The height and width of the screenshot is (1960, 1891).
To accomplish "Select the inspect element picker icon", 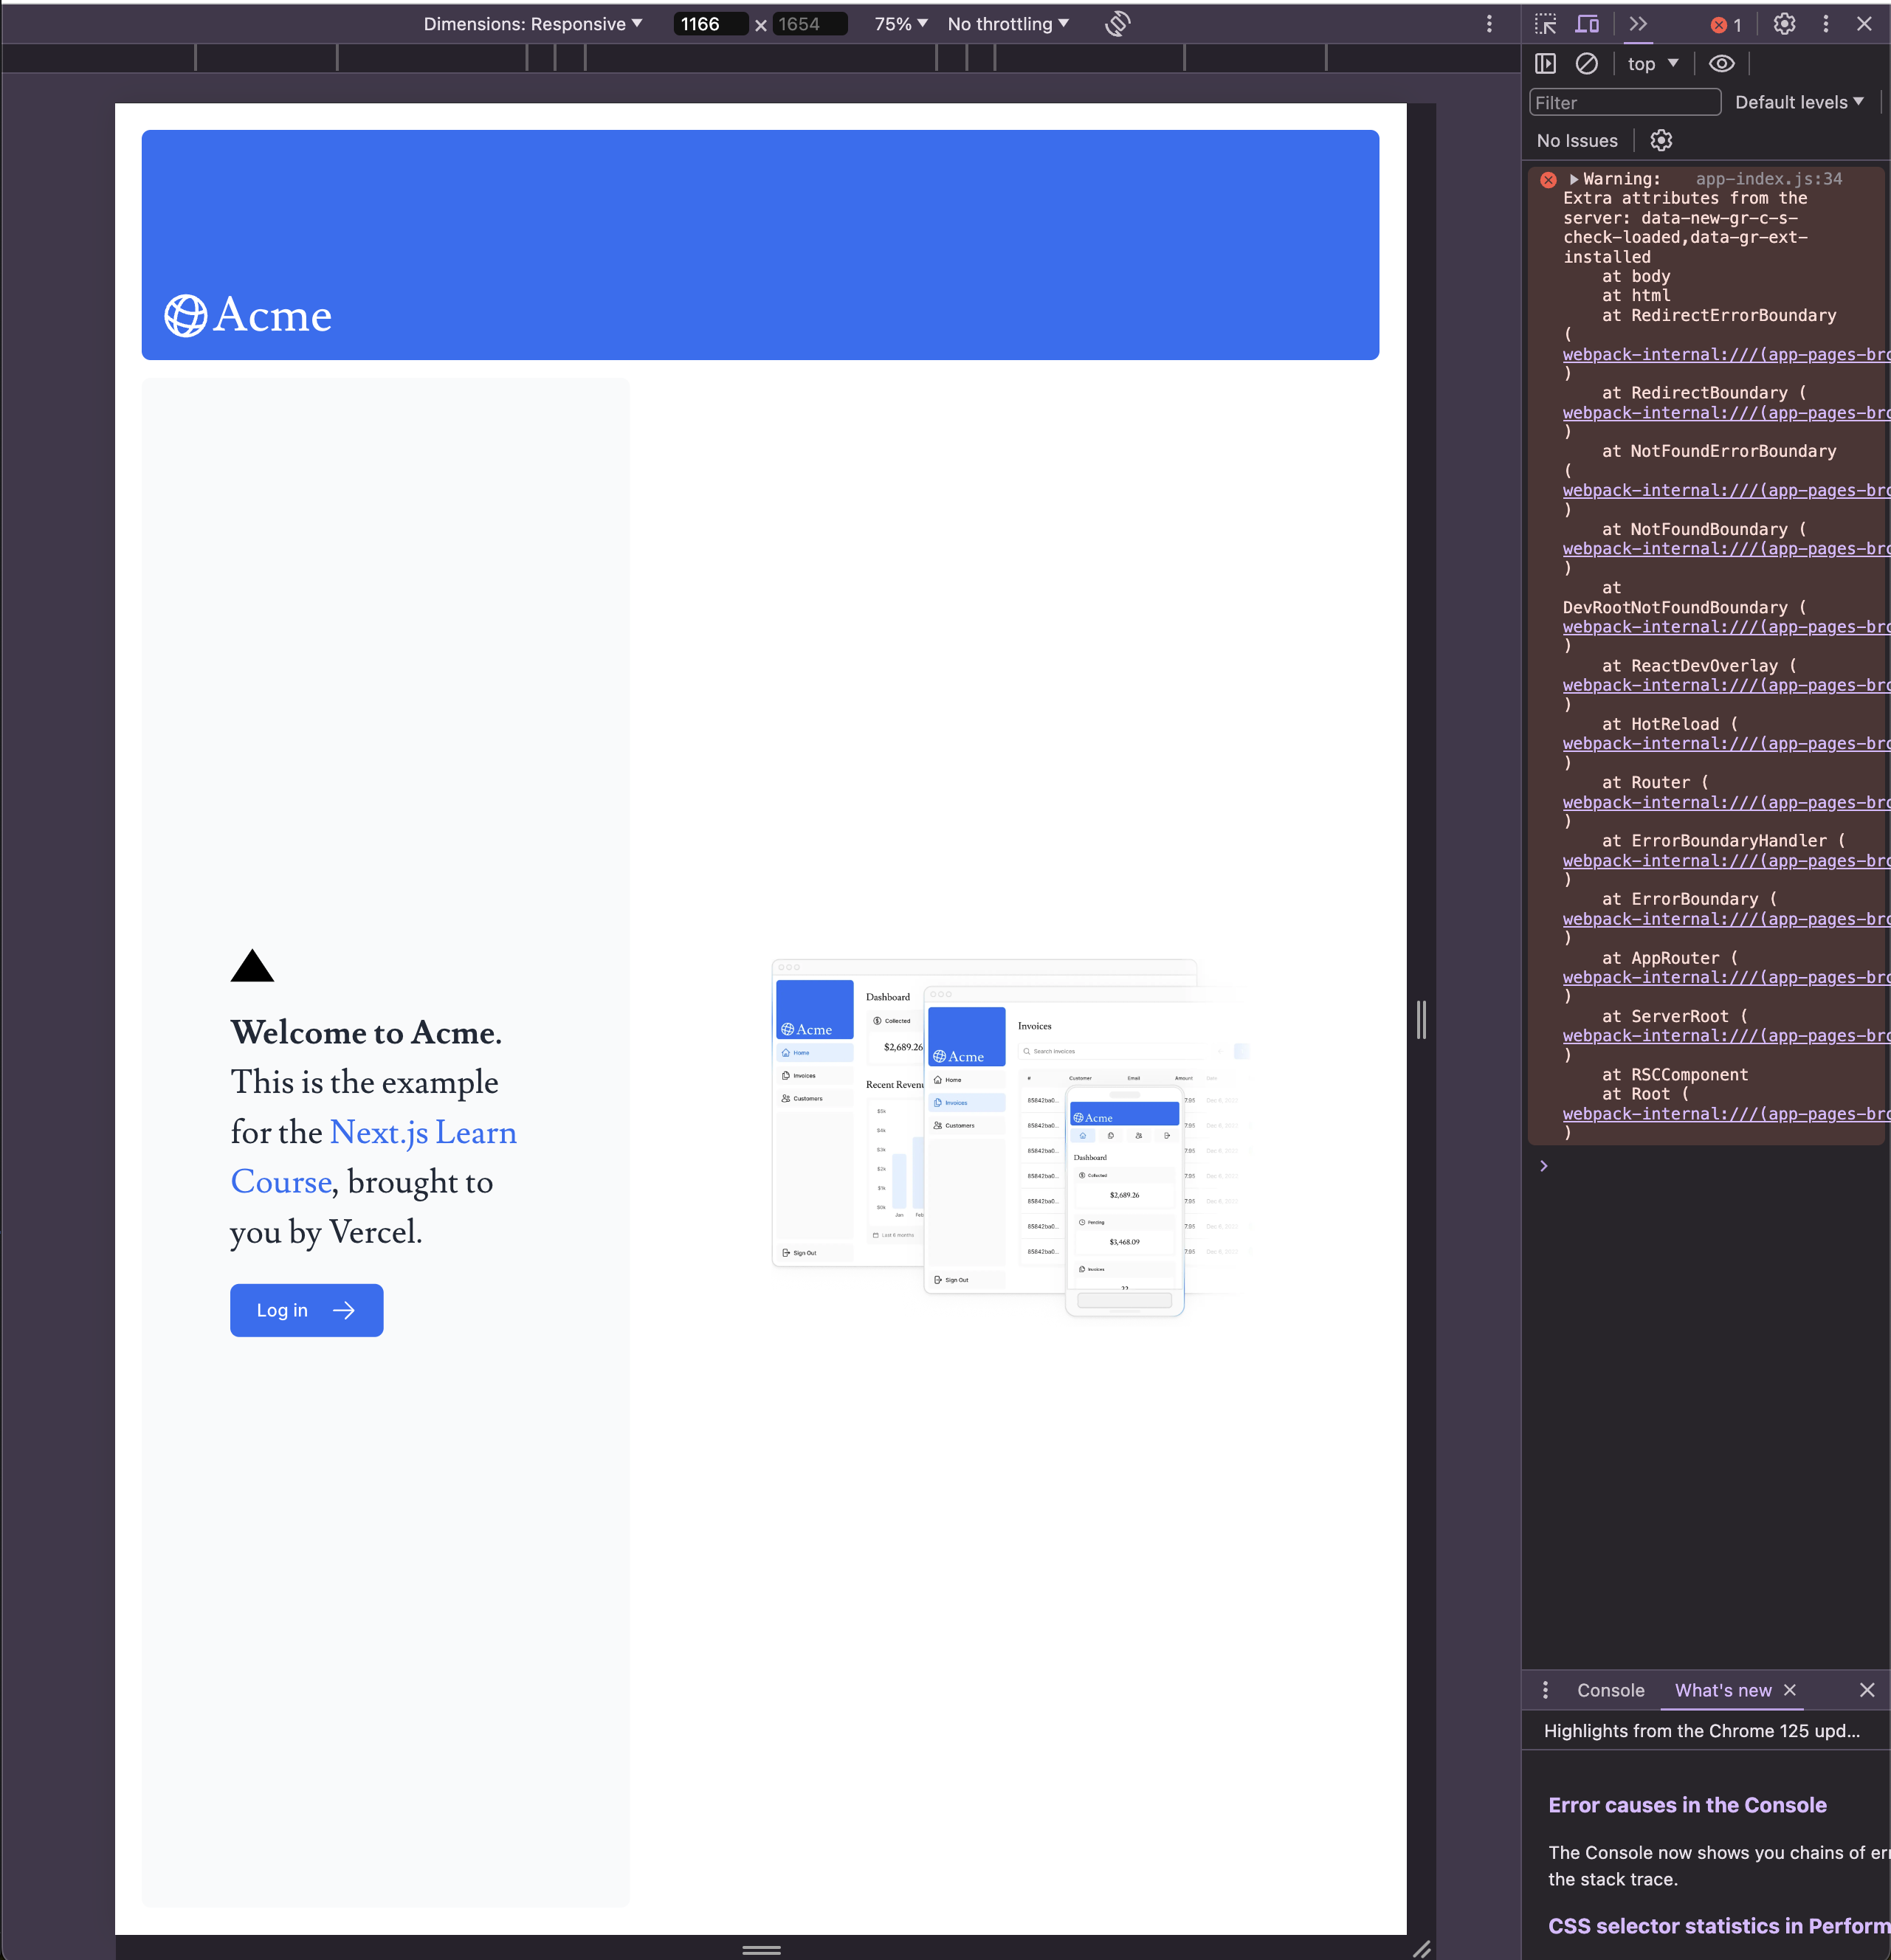I will pyautogui.click(x=1546, y=24).
